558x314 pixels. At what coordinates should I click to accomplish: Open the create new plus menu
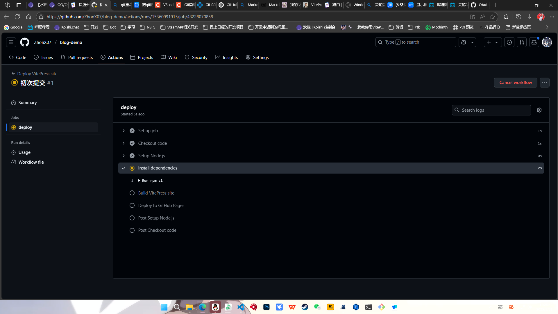[493, 42]
